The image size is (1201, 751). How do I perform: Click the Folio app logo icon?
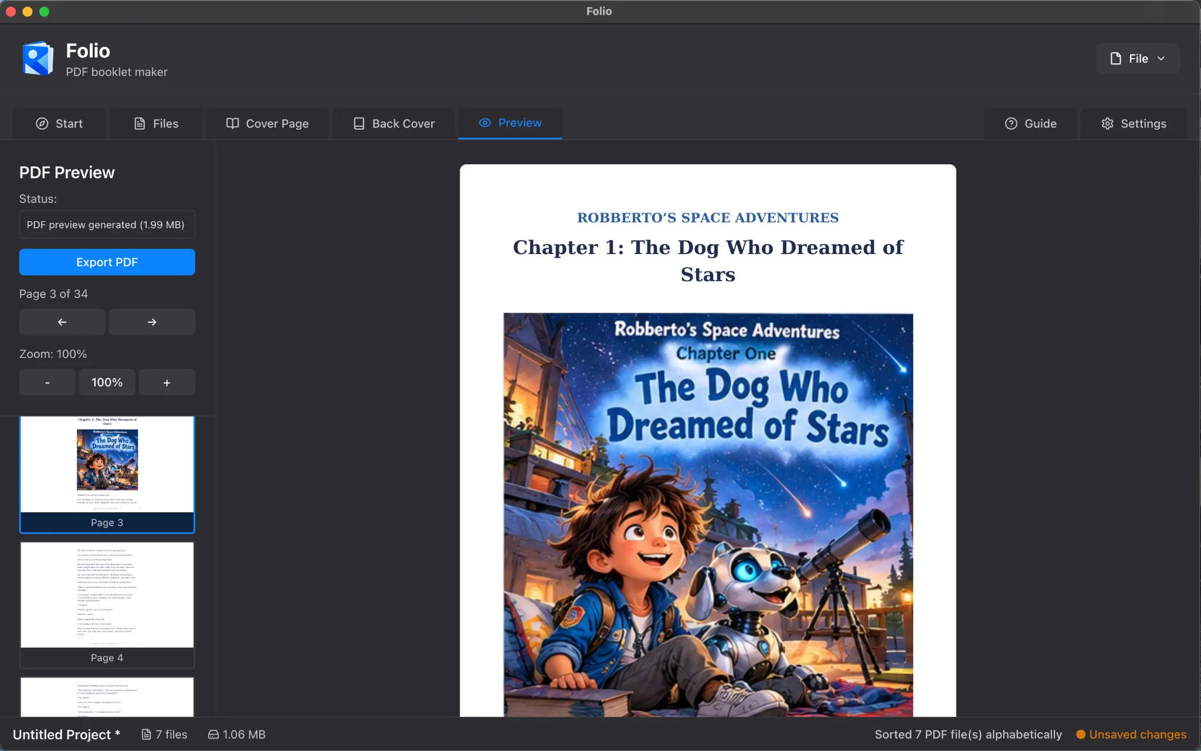pos(38,59)
